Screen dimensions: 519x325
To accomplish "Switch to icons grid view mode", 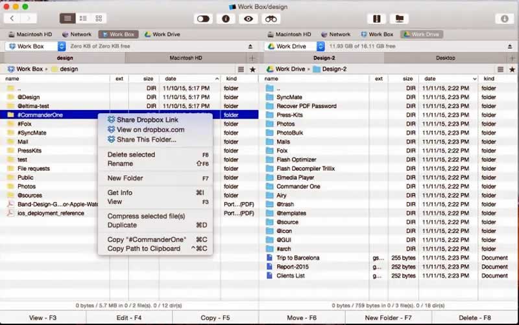I will (x=99, y=19).
